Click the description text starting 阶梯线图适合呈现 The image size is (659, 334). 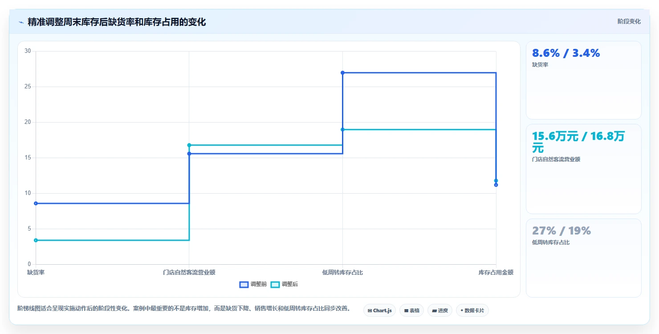(184, 308)
